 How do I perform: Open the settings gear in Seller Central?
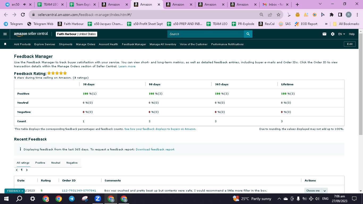pyautogui.click(x=333, y=34)
